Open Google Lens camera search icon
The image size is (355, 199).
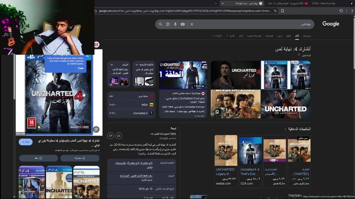[168, 24]
